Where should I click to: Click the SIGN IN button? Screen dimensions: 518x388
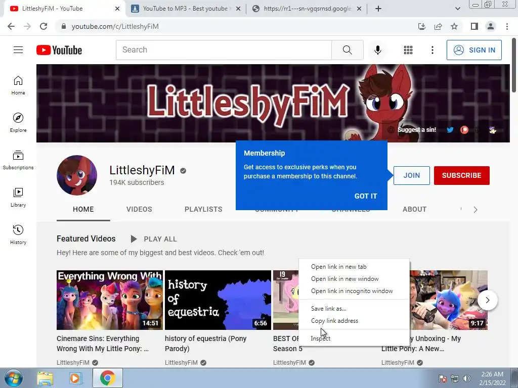(474, 50)
